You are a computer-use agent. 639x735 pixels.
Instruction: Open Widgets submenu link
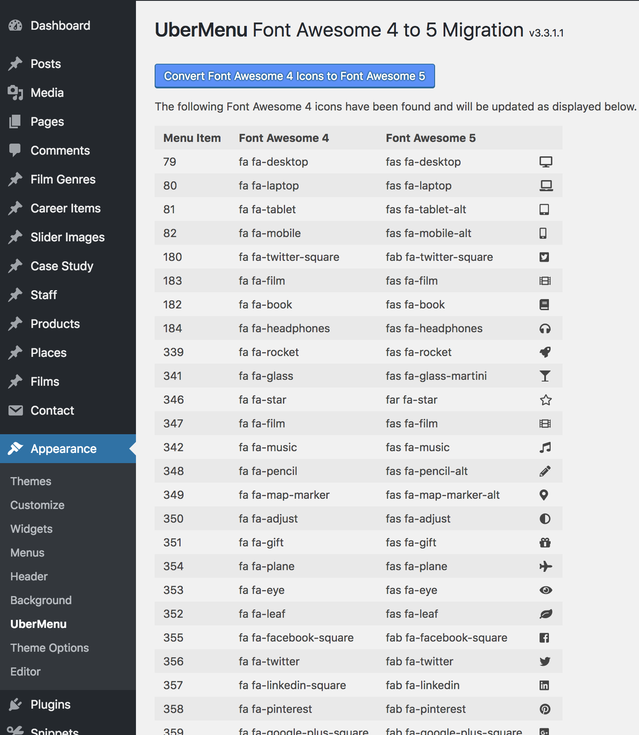tap(31, 529)
